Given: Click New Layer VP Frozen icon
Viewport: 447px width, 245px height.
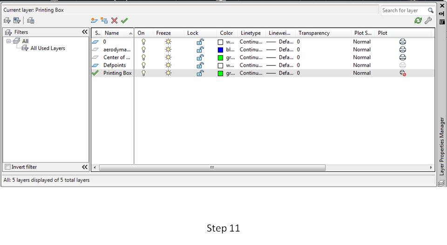Looking at the screenshot, I should [x=104, y=20].
